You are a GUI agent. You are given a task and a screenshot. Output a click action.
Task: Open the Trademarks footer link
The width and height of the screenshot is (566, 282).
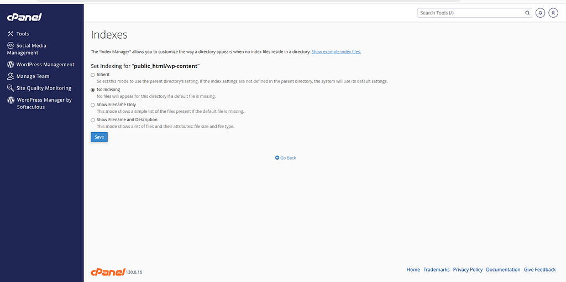(437, 270)
